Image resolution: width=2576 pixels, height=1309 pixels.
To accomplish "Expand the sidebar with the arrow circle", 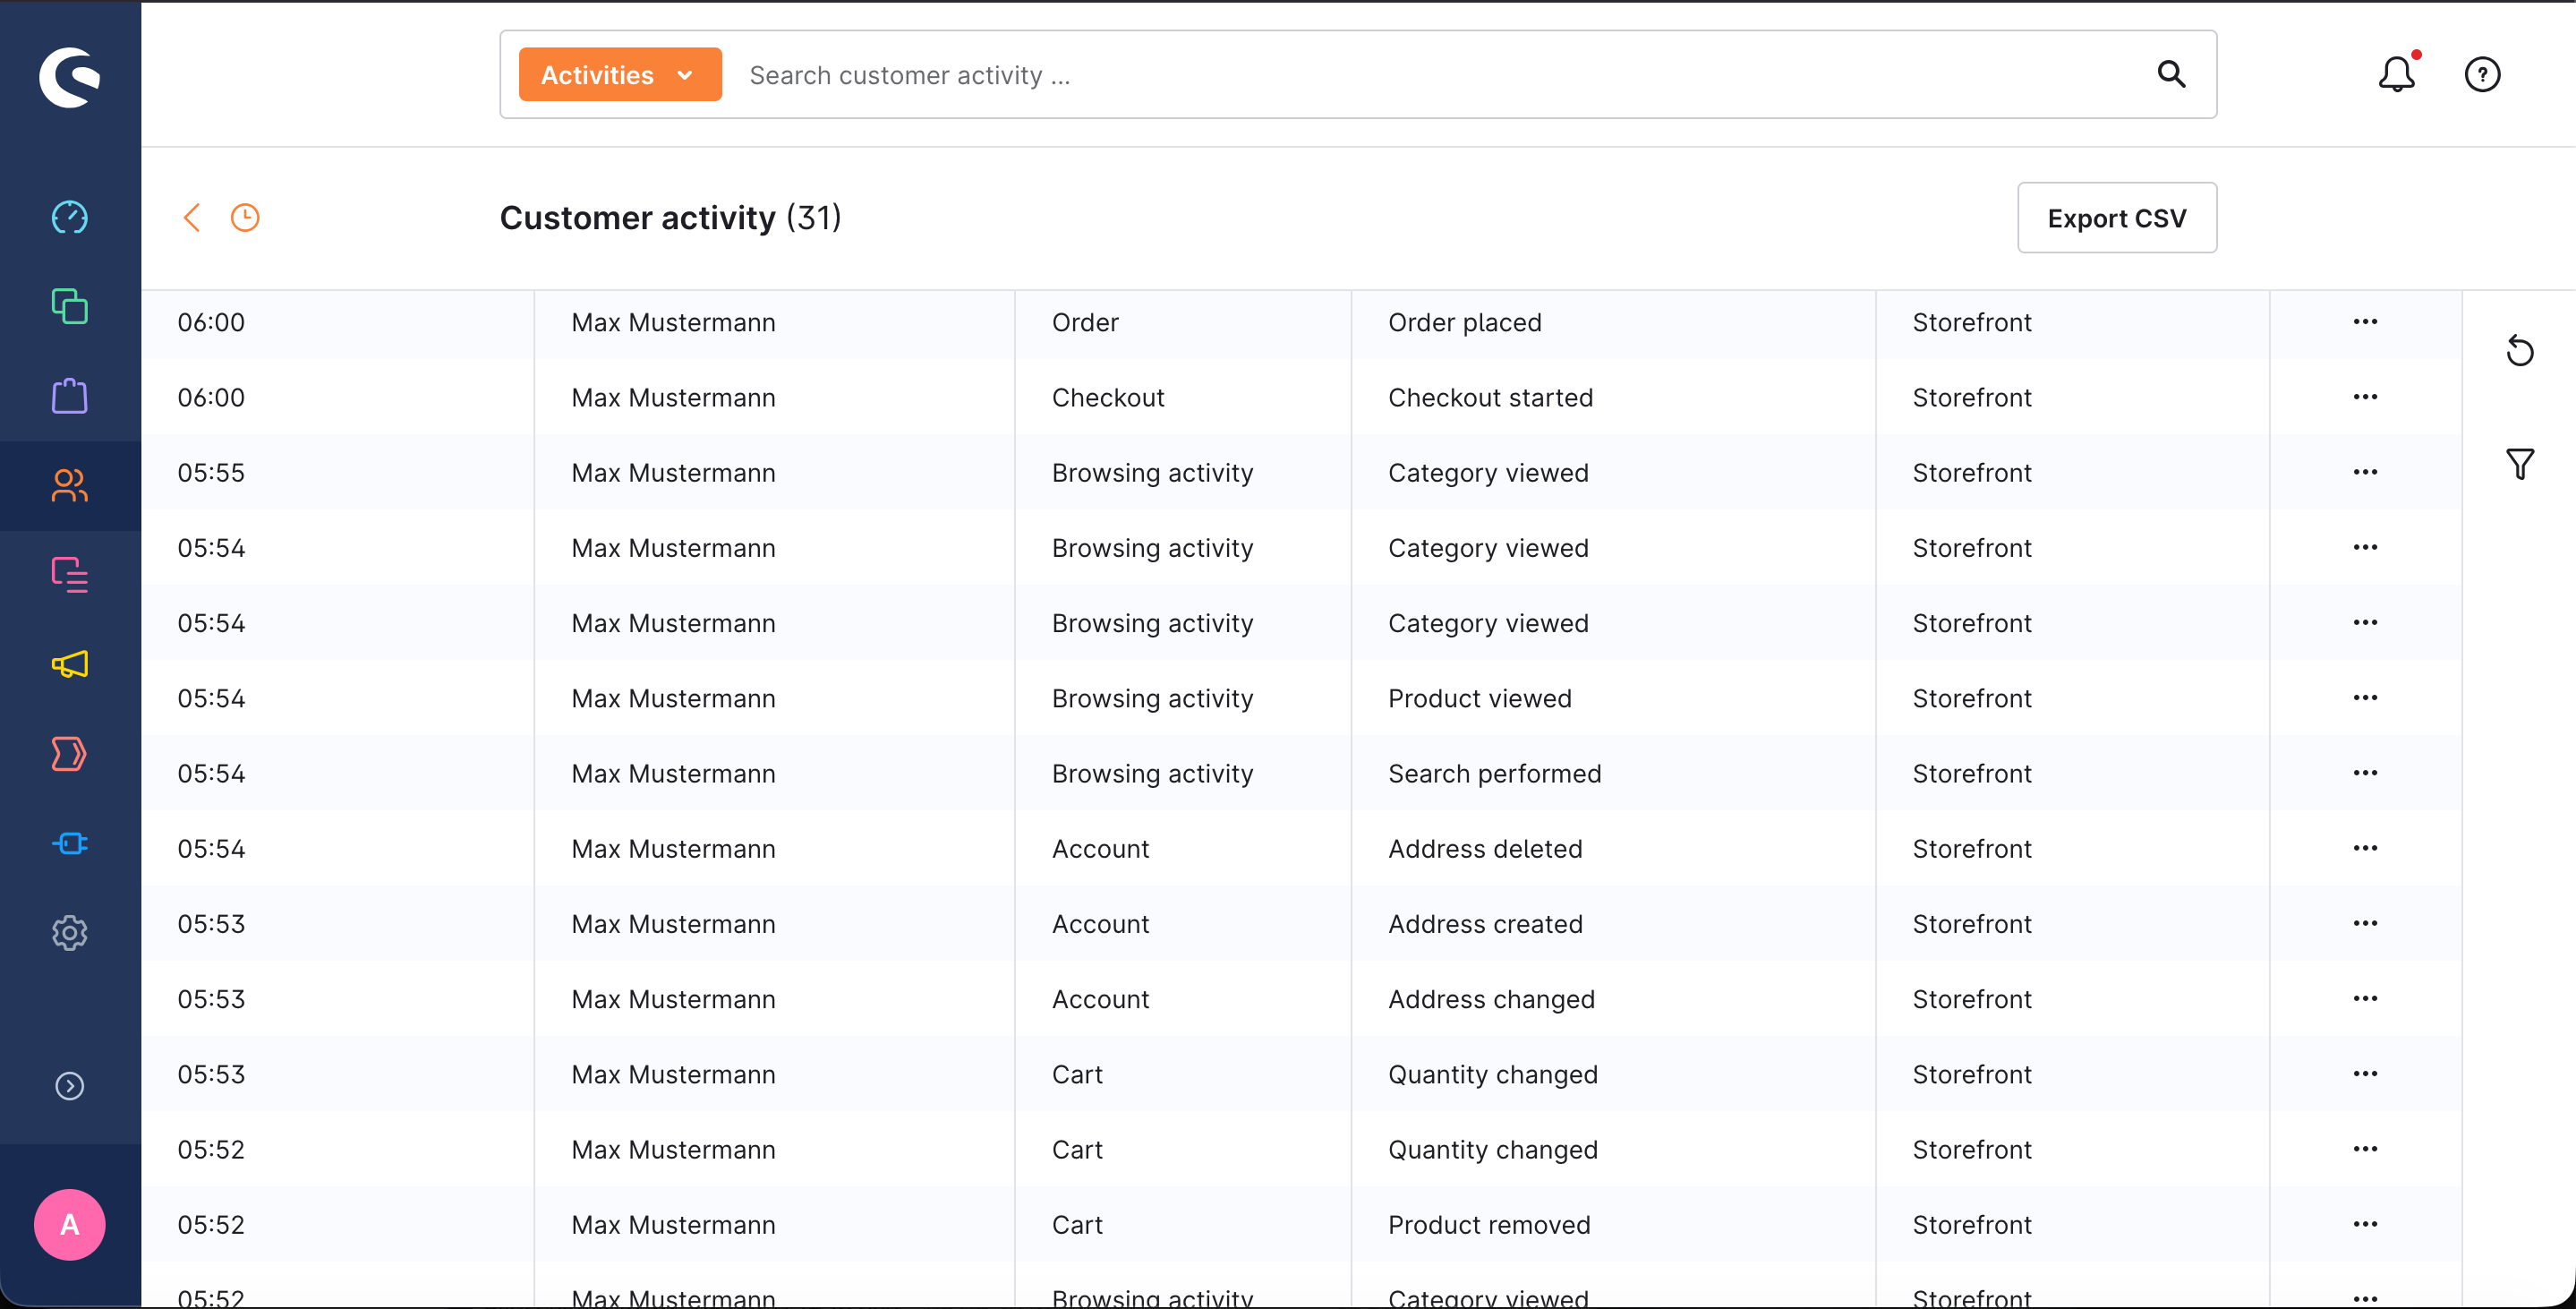I will (69, 1086).
